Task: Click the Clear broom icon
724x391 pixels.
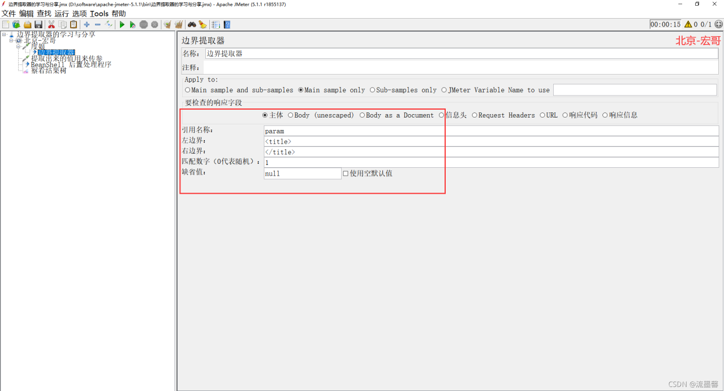Action: tap(167, 24)
